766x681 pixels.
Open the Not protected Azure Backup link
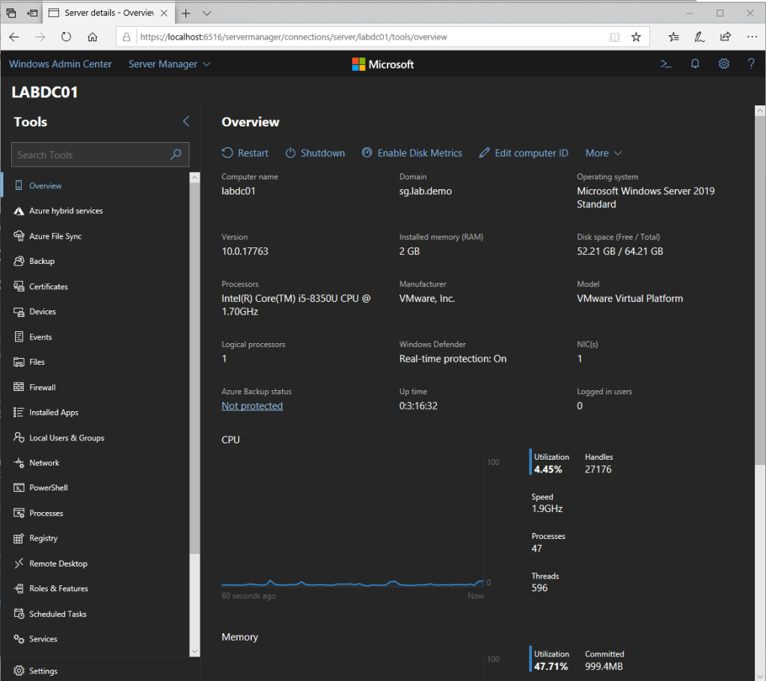[x=252, y=406]
